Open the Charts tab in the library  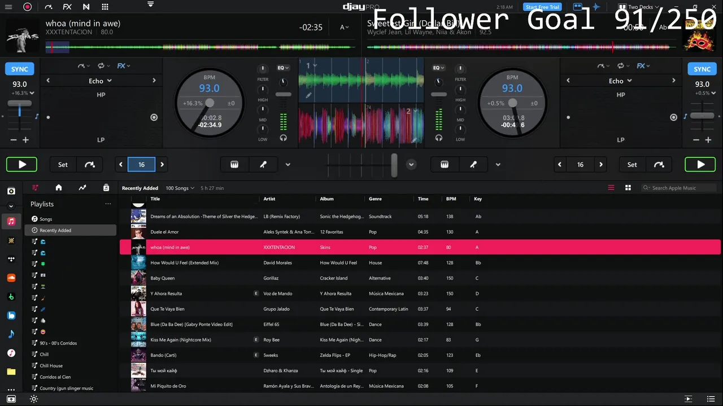82,188
